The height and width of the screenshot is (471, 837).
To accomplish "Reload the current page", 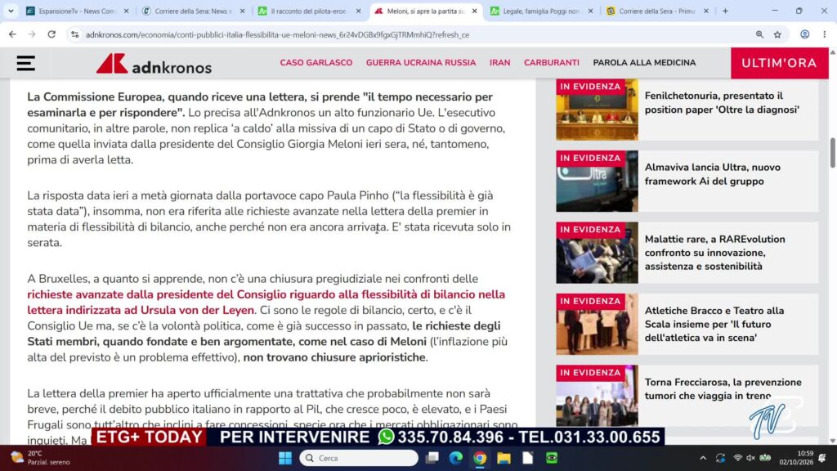I will click(51, 34).
